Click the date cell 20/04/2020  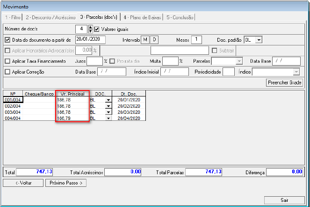pyautogui.click(x=129, y=118)
